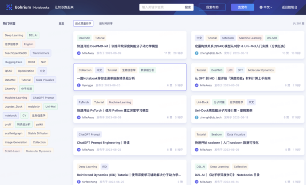Select the ChemPy tag filter
Image resolution: width=306 pixels, height=185 pixels.
point(10,89)
